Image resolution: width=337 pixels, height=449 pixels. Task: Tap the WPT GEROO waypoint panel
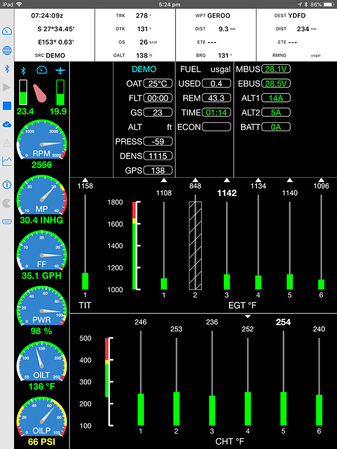pos(215,35)
